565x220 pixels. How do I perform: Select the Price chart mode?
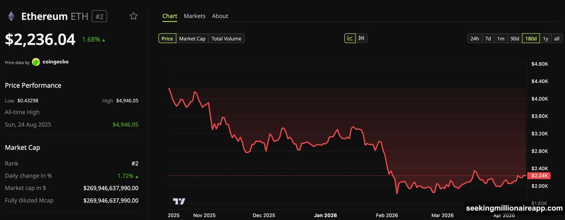tap(167, 39)
